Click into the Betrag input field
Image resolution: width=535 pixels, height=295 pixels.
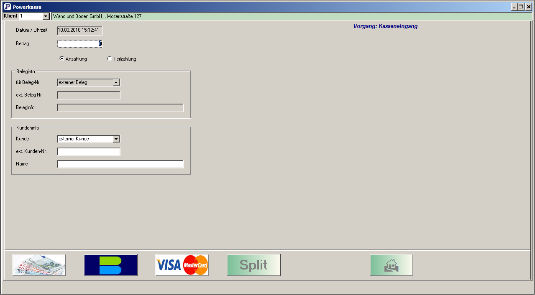click(x=79, y=43)
